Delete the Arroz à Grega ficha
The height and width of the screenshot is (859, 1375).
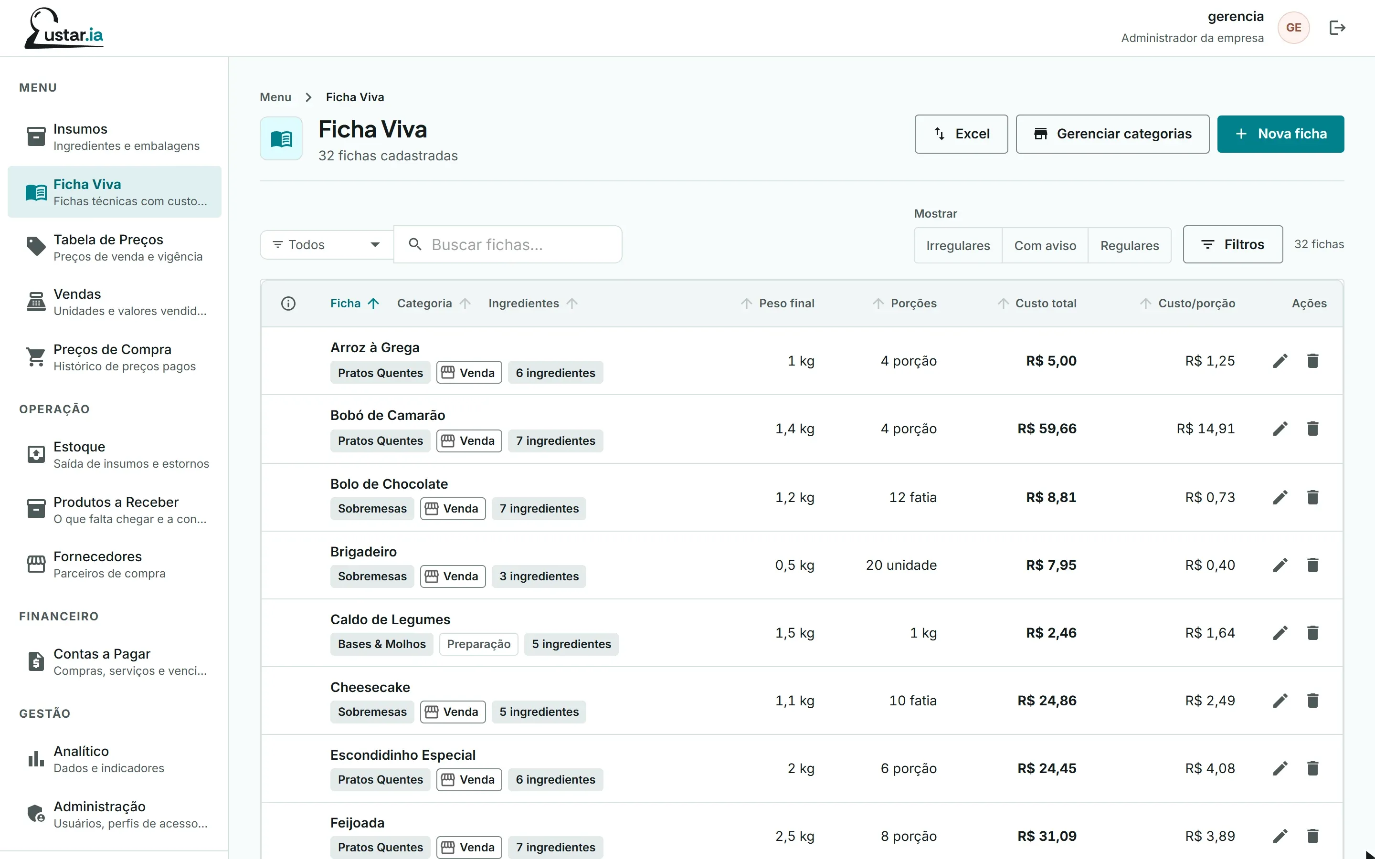point(1312,361)
